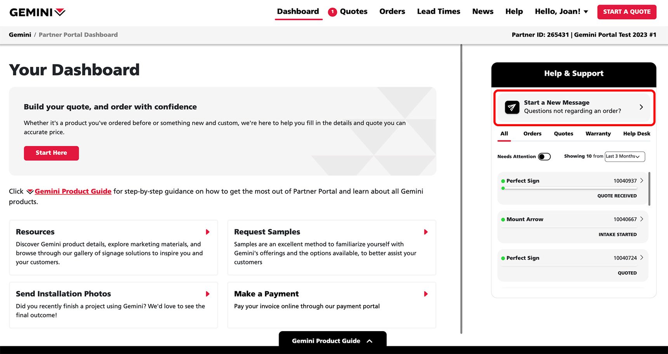Open the Last 3 Months dropdown
The image size is (668, 354).
625,156
